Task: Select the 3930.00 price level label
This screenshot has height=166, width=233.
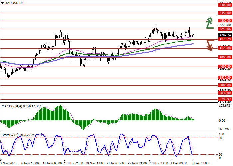Action: point(225,78)
